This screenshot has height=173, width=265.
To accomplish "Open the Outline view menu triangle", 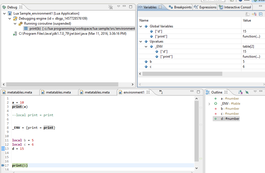I will (255, 91).
